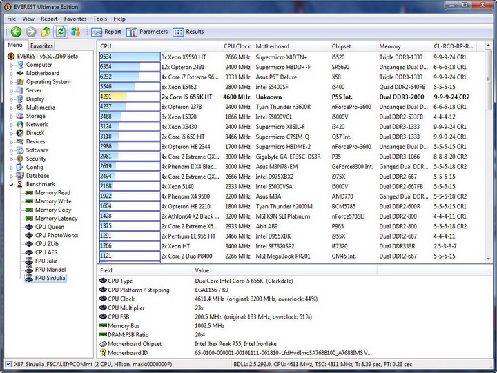
Task: Select the Computer tree icon
Action: coord(20,65)
